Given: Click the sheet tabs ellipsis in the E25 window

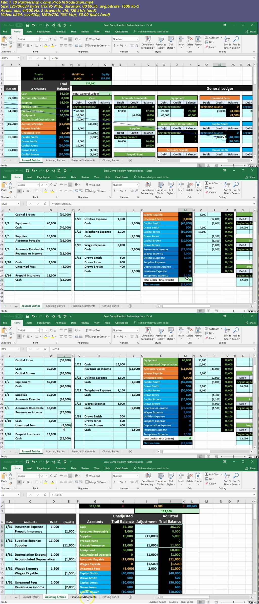Looking at the screenshot, I should [x=16, y=451].
